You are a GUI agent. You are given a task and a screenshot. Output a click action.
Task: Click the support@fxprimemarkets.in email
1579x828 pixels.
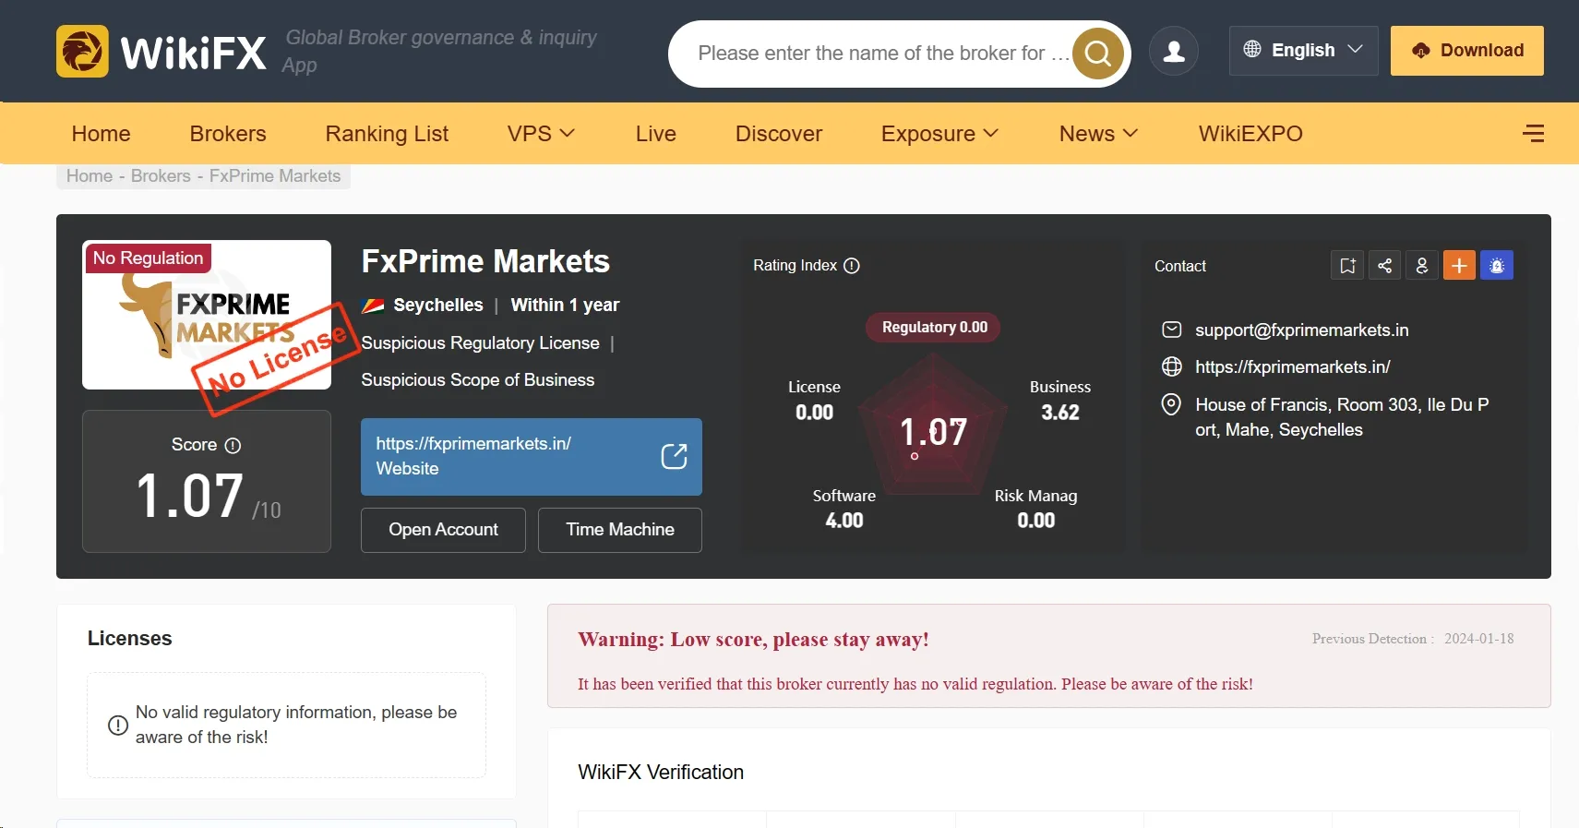coord(1302,330)
